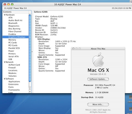Click the Apple logo in About This Mac

tap(98, 60)
